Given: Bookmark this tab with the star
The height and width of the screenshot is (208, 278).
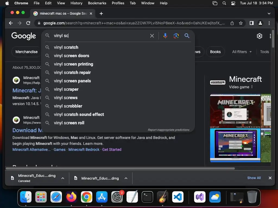Looking at the screenshot, I should [x=241, y=23].
